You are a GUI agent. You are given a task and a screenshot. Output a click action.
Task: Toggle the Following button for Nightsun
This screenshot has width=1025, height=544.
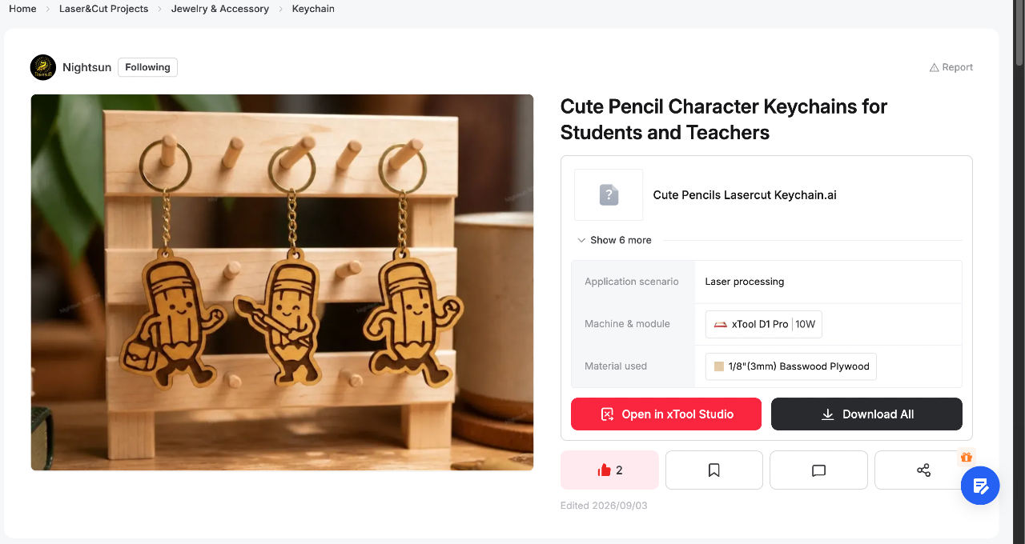tap(147, 67)
